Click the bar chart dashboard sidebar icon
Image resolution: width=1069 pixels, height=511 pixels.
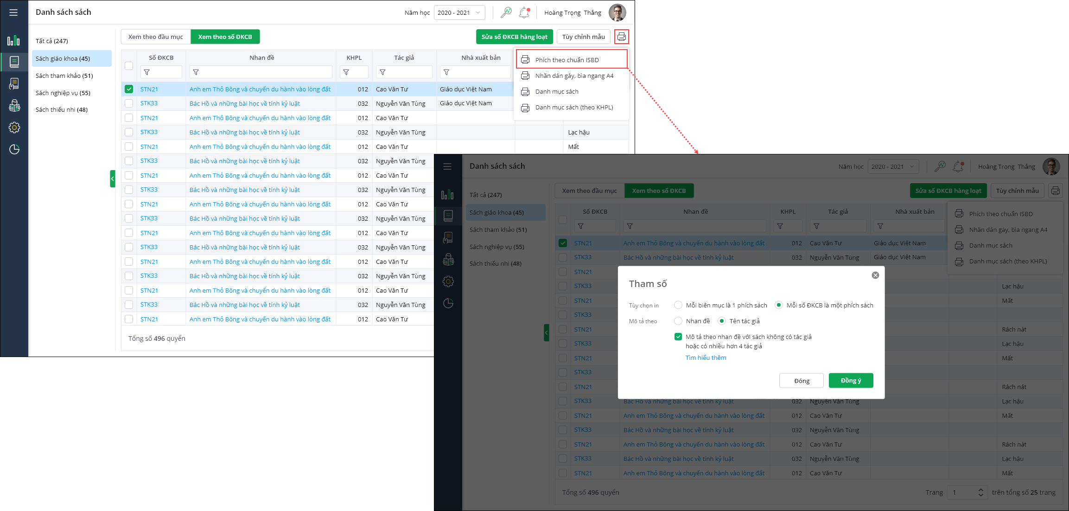[13, 40]
